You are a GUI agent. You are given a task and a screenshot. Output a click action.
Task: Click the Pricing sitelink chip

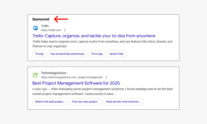pos(39,54)
